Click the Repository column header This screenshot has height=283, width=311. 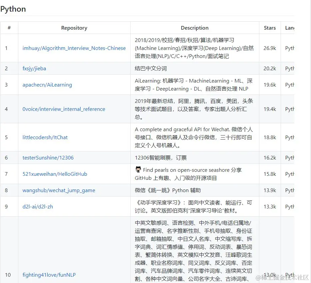point(74,28)
